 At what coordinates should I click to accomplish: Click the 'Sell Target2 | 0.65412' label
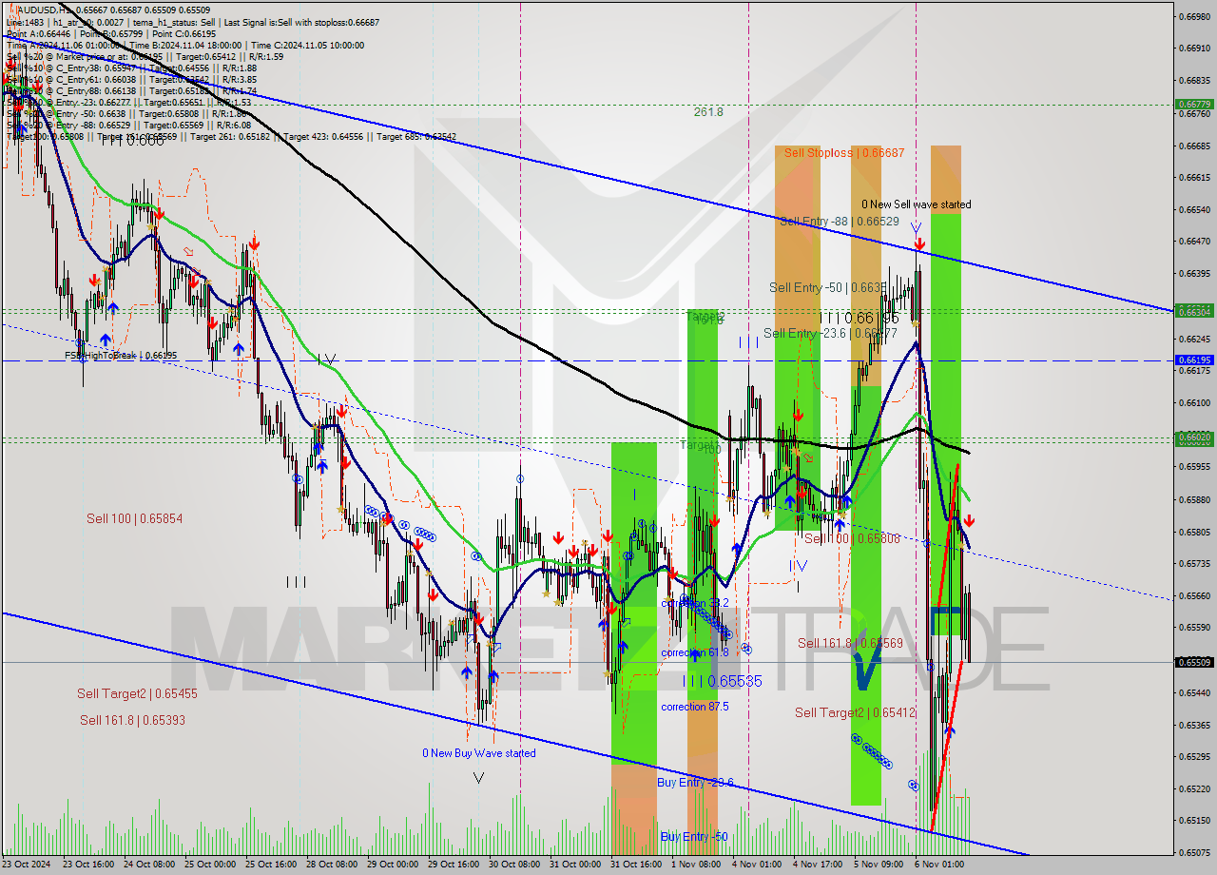(x=855, y=712)
